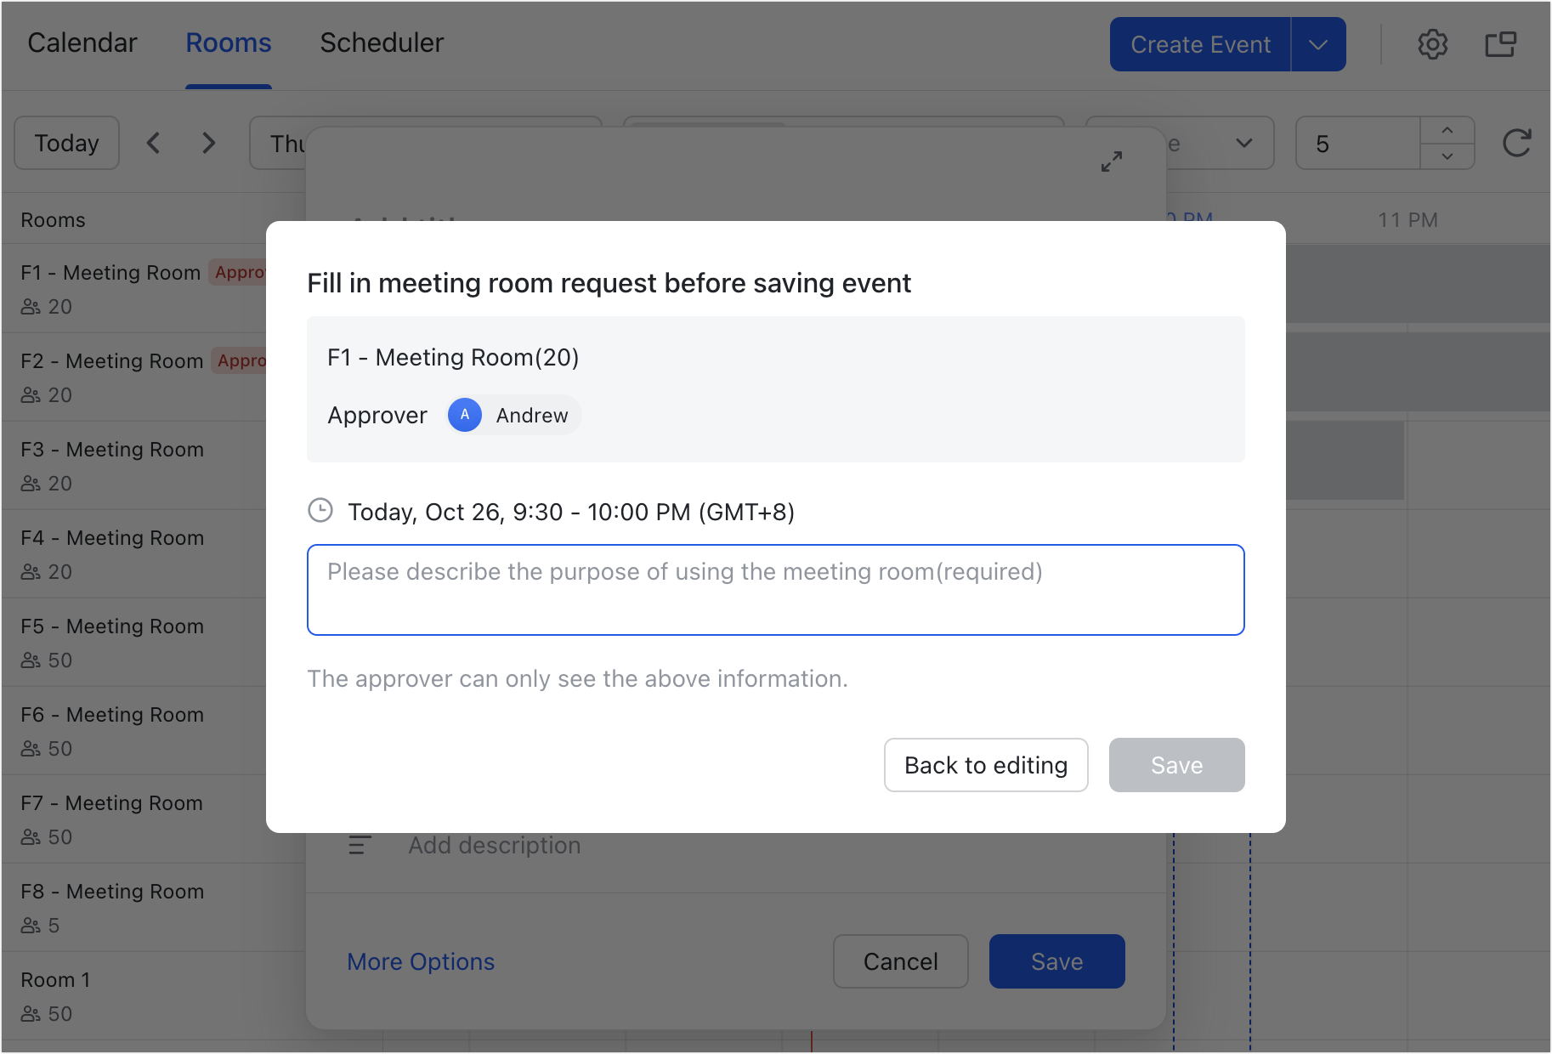Image resolution: width=1552 pixels, height=1054 pixels.
Task: Open the dropdown left of capacity field
Action: 1243,143
